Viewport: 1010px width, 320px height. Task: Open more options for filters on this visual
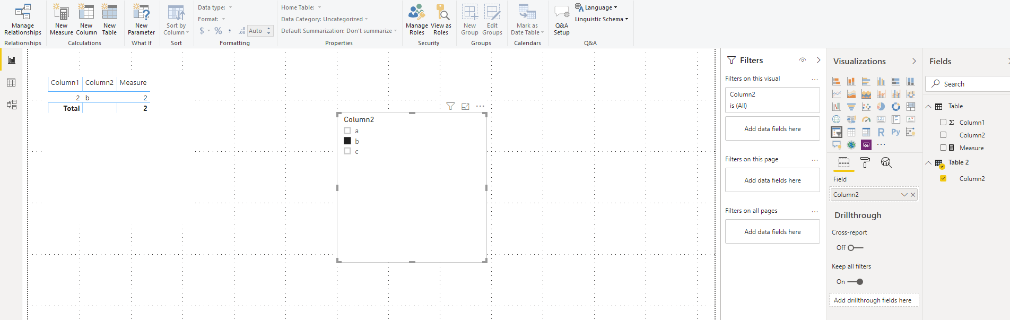click(x=815, y=79)
